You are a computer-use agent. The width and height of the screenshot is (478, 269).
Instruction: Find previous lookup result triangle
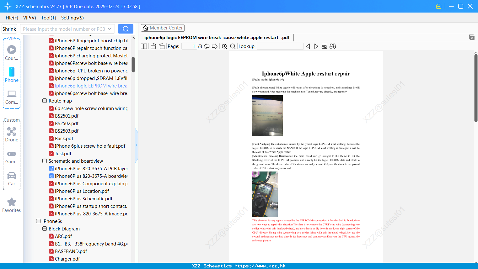[x=308, y=46]
